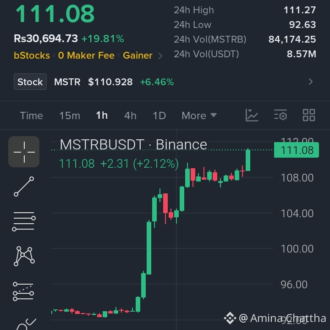This screenshot has width=330, height=330.
Task: Open the 0 Maker Fee tag
Action: 86,55
